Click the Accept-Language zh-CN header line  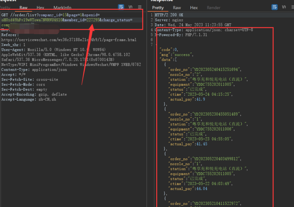[29, 99]
